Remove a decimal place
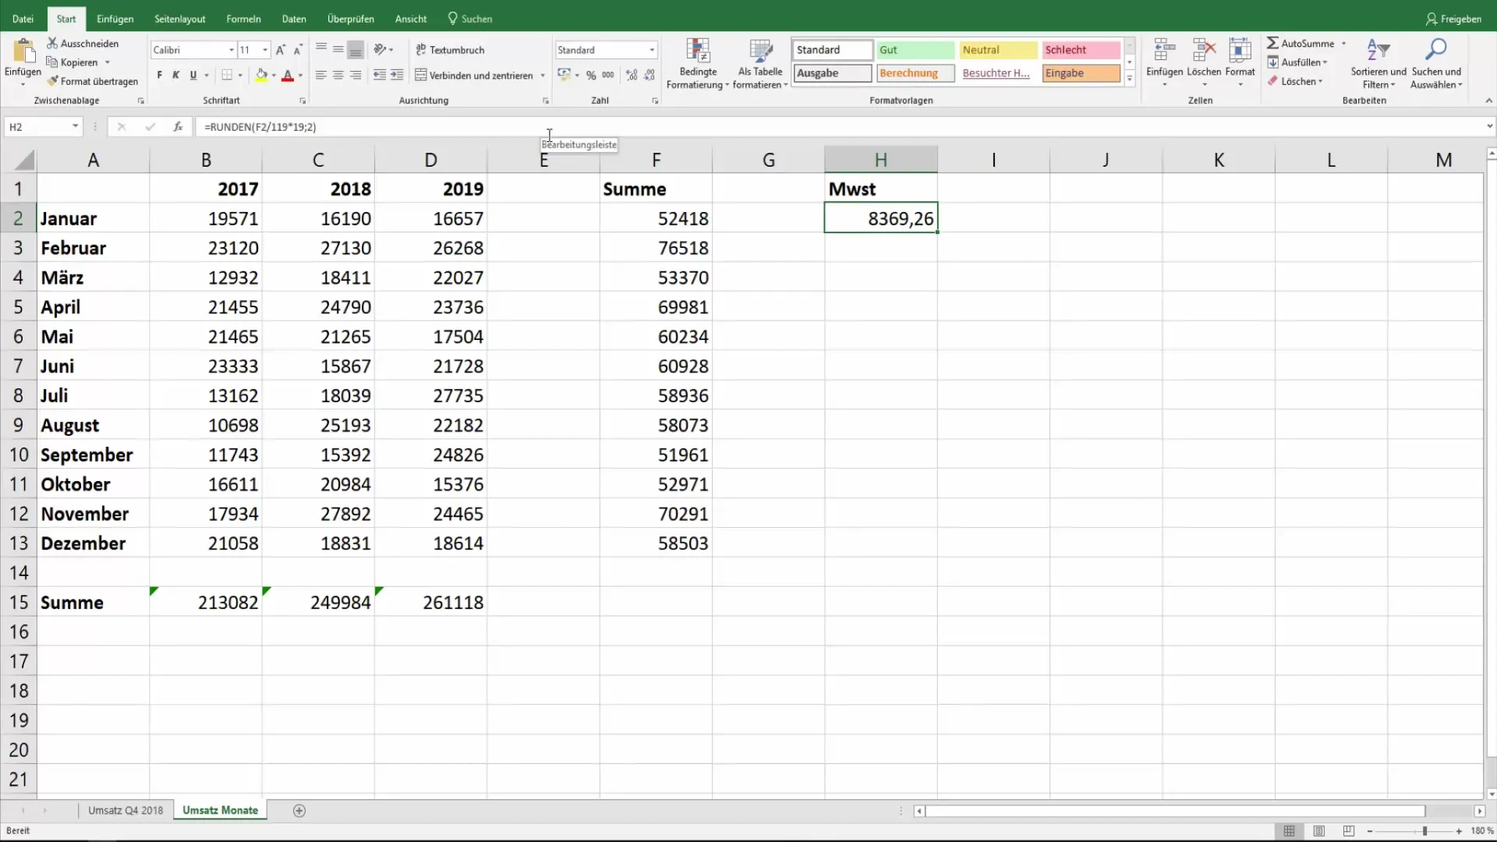Image resolution: width=1497 pixels, height=842 pixels. coord(649,75)
